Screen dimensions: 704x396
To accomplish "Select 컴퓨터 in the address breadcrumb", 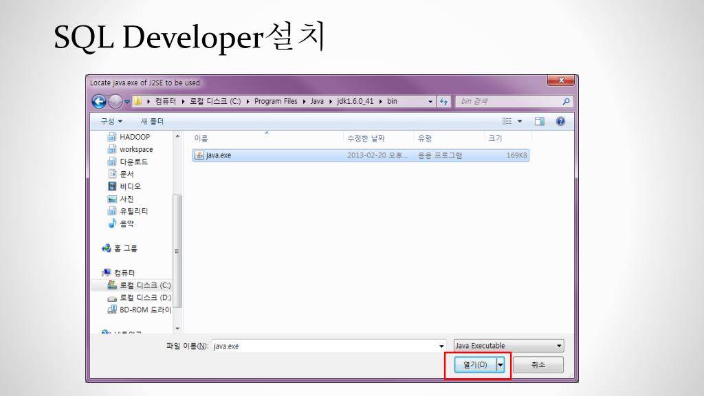I will [x=165, y=102].
